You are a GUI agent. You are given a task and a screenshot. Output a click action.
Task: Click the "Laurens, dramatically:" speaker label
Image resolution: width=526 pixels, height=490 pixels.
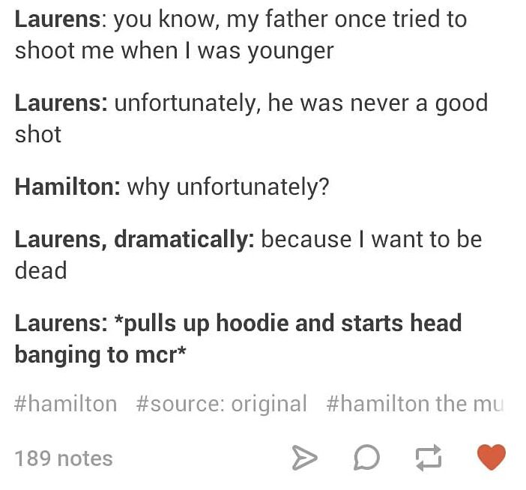click(135, 239)
